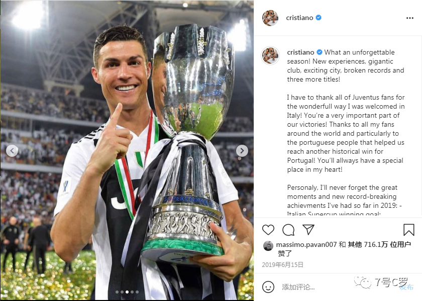
Task: View the 716.1万 other likers list
Action: pyautogui.click(x=379, y=244)
